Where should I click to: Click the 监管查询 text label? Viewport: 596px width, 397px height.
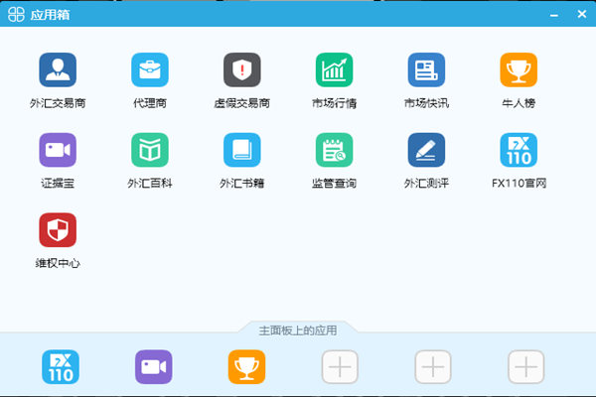334,184
